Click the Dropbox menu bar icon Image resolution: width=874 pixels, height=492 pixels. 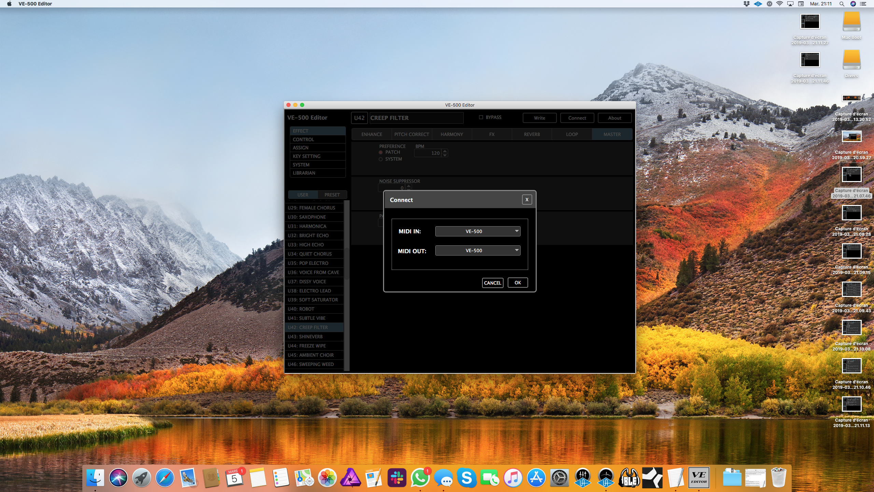(x=747, y=4)
